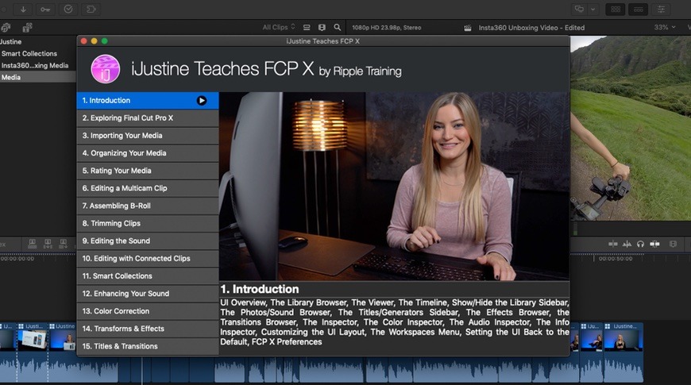The image size is (691, 385).
Task: Click the 1080p HD 23.98p, Stereo label
Action: click(387, 27)
